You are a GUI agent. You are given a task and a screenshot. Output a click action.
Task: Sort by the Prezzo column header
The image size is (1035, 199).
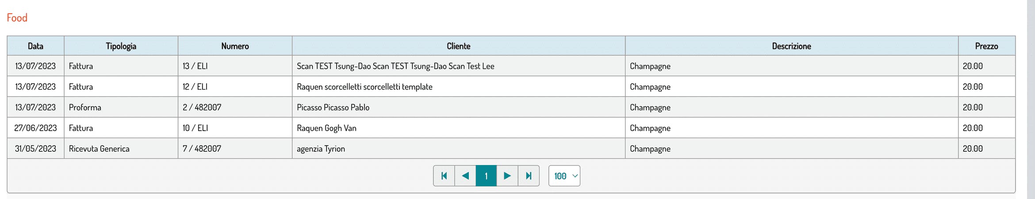pyautogui.click(x=986, y=46)
